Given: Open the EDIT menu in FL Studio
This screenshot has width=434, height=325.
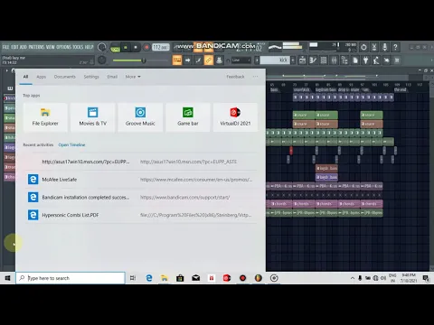Looking at the screenshot, I should (14, 47).
